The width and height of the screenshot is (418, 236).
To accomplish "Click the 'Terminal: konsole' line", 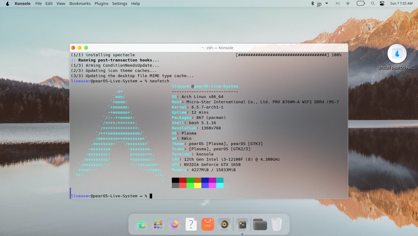I will (193, 154).
